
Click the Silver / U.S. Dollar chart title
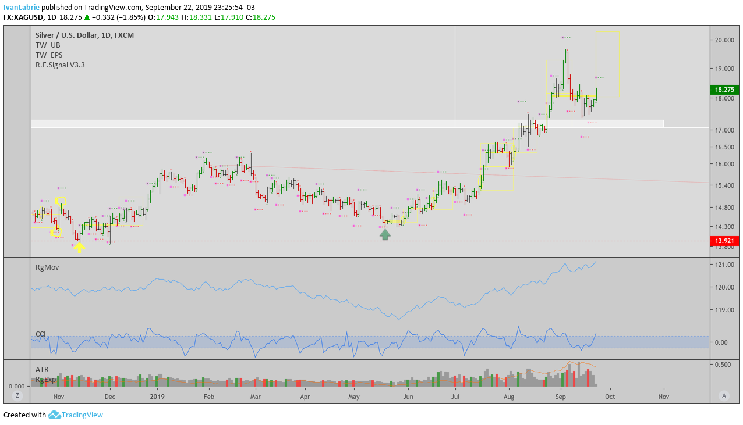tap(84, 35)
